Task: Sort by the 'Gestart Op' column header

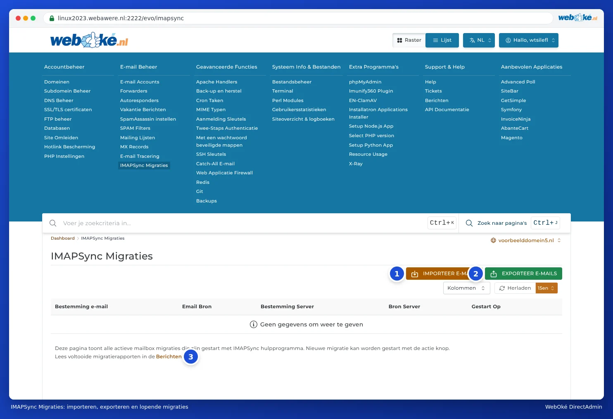Action: tap(486, 307)
